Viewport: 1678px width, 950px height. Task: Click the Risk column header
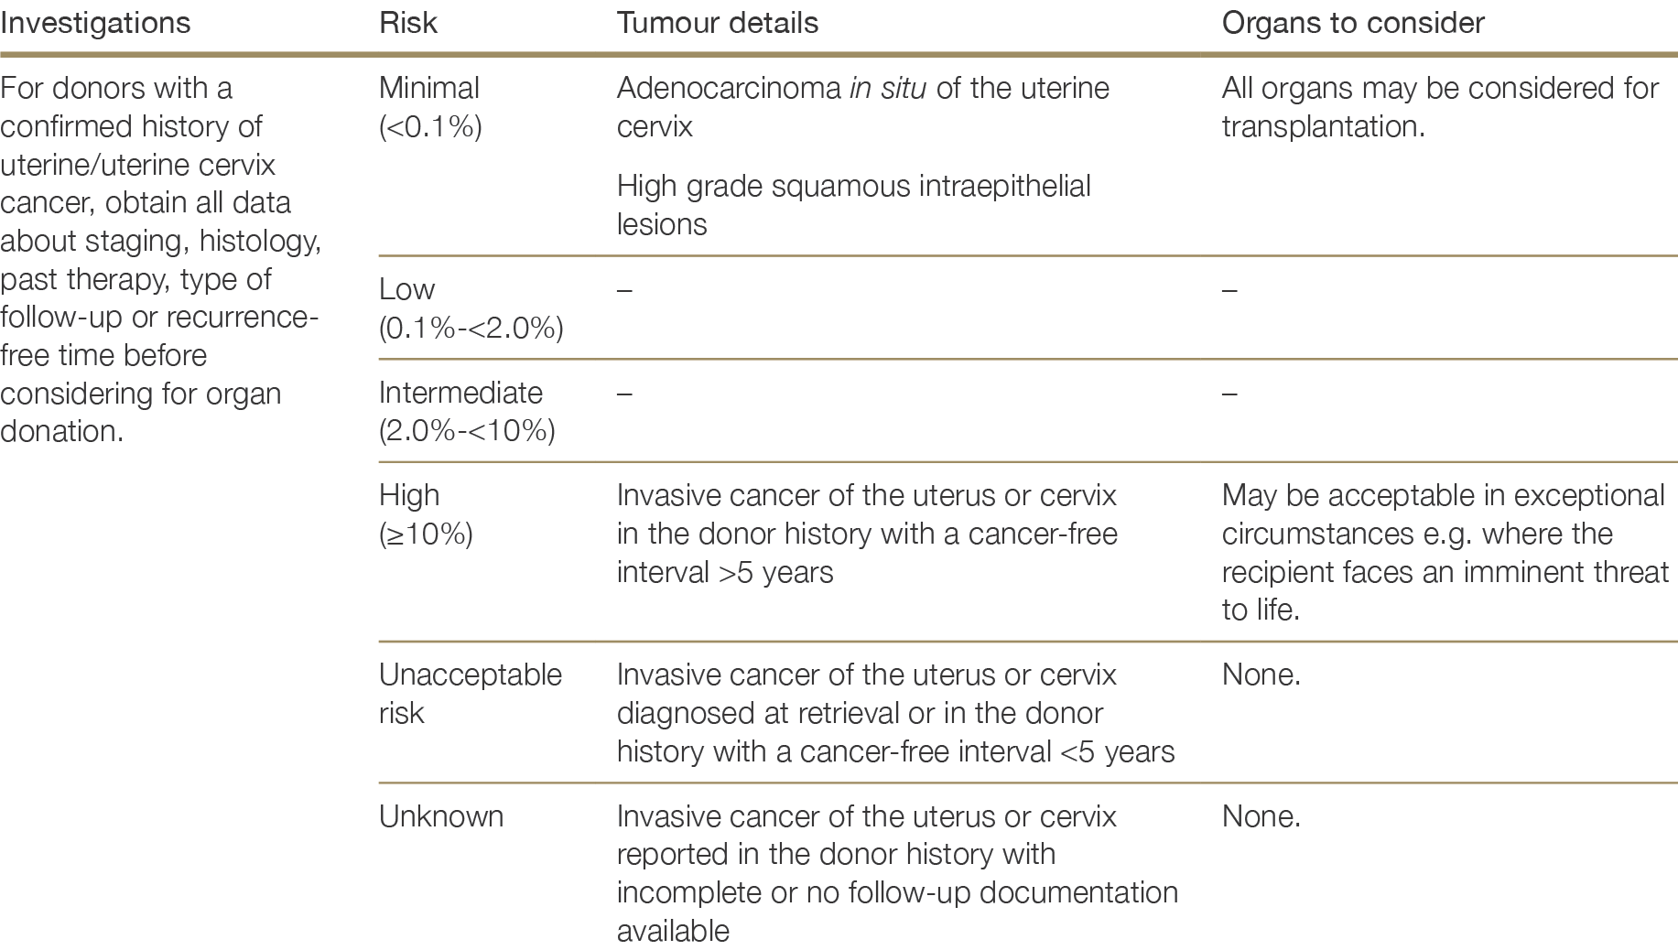(408, 23)
